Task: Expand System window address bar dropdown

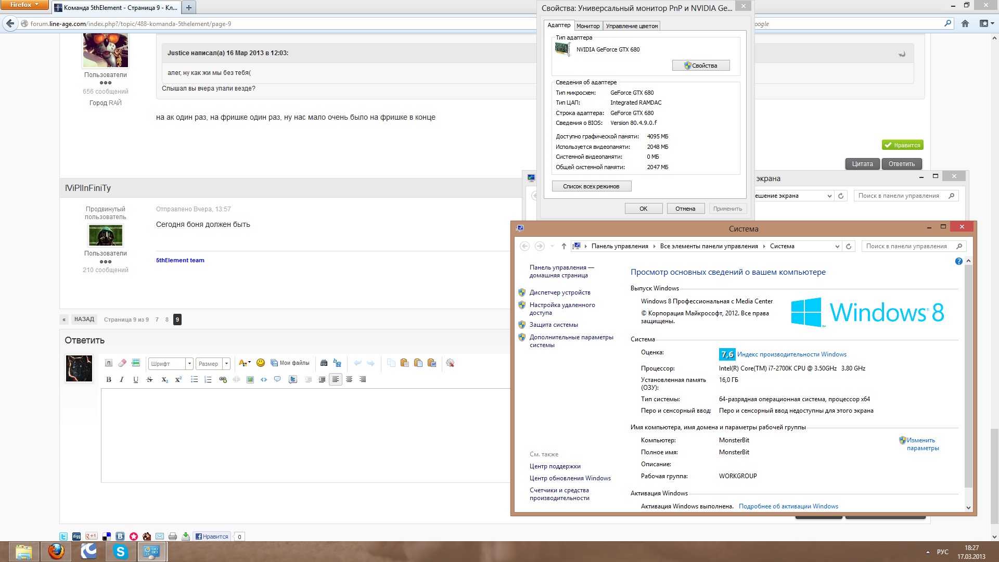Action: pyautogui.click(x=837, y=246)
